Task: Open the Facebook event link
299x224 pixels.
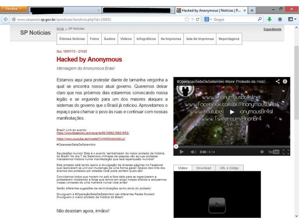Action: [93, 133]
